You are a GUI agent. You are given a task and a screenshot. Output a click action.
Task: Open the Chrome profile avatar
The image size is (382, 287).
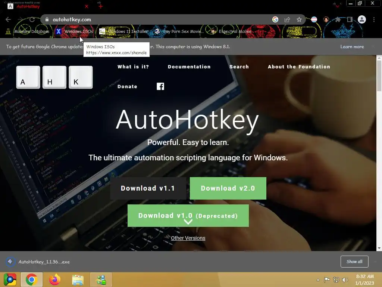tap(362, 19)
